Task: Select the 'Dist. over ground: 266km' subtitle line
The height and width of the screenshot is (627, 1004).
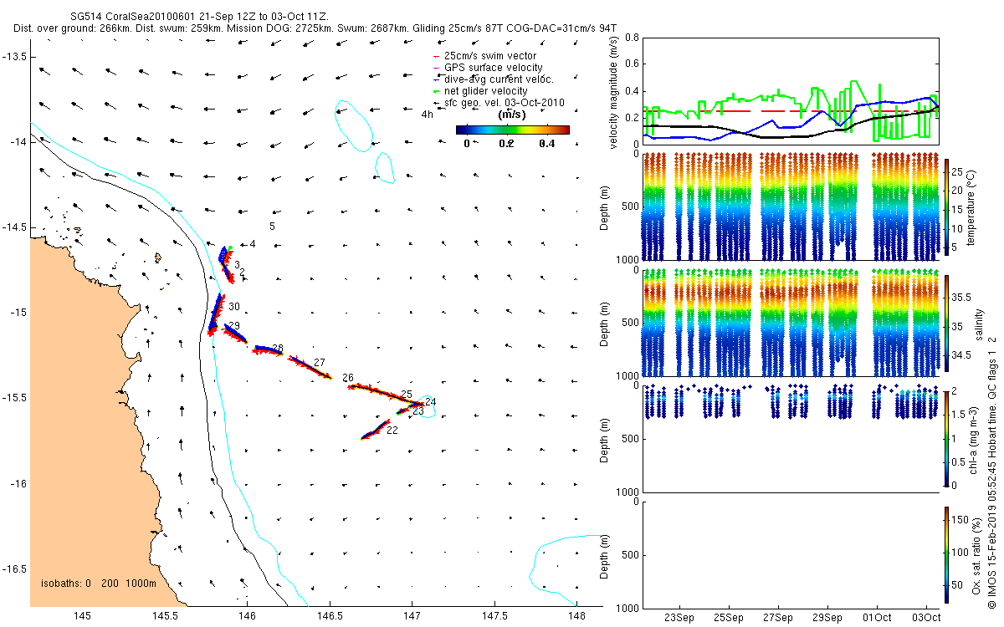Action: point(315,28)
